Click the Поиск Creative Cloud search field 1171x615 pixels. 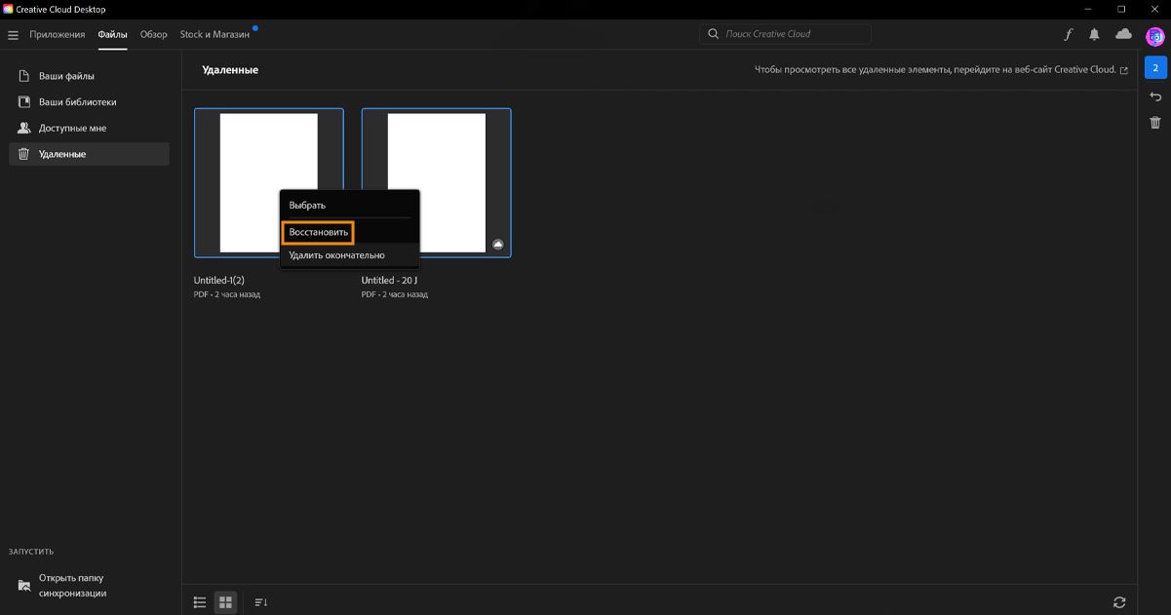coord(786,34)
